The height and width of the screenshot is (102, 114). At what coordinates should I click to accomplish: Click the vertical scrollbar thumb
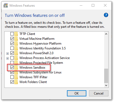click(x=106, y=76)
